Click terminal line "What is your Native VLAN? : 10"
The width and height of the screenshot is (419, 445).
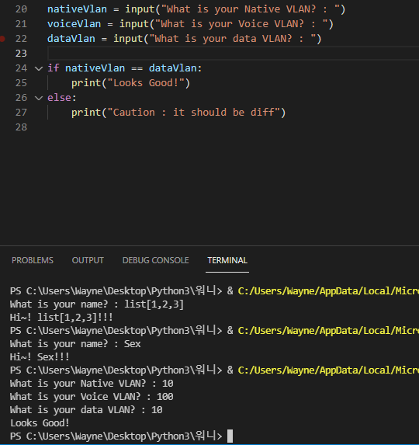point(92,384)
